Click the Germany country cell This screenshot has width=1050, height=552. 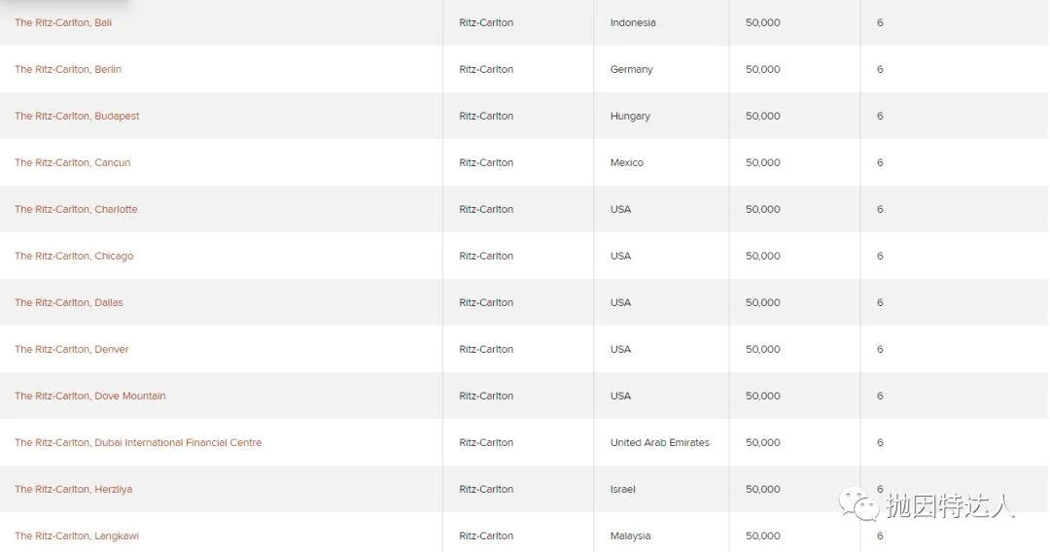[632, 70]
